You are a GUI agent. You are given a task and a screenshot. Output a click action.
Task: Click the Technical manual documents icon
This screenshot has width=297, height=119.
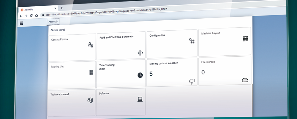90,100
